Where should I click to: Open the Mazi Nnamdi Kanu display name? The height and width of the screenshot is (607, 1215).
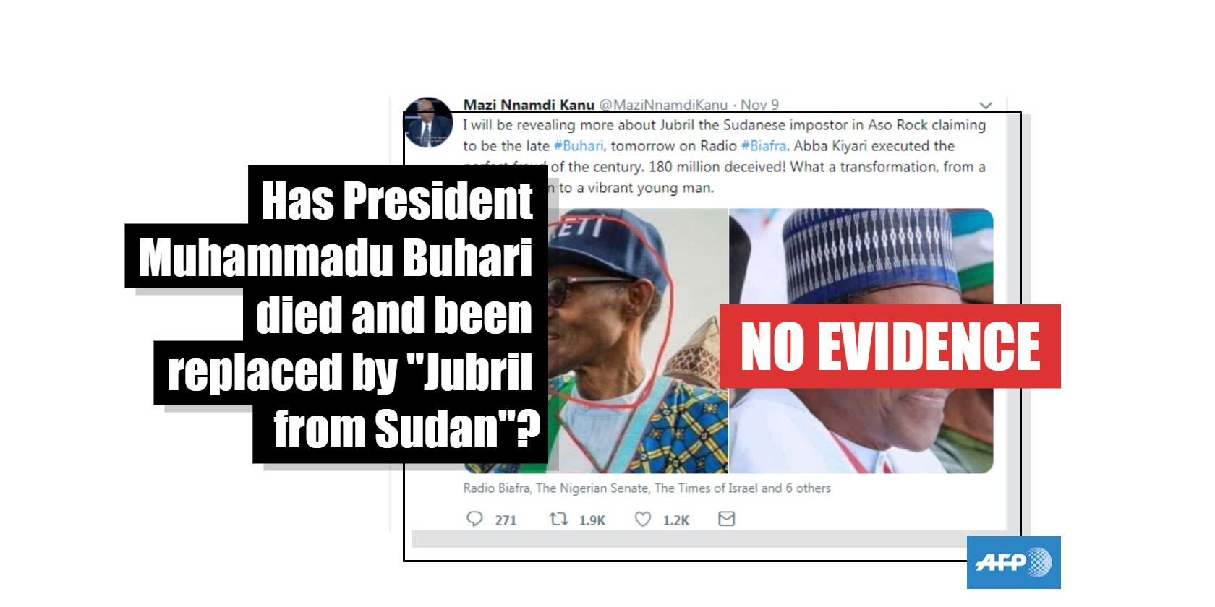tap(529, 105)
